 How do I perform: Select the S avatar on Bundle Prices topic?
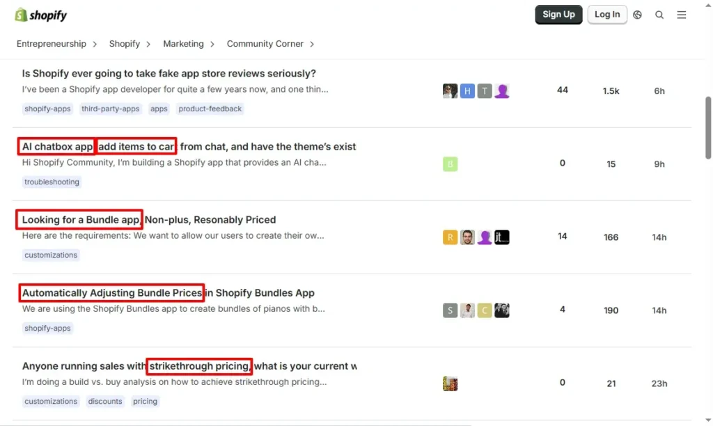pyautogui.click(x=450, y=310)
